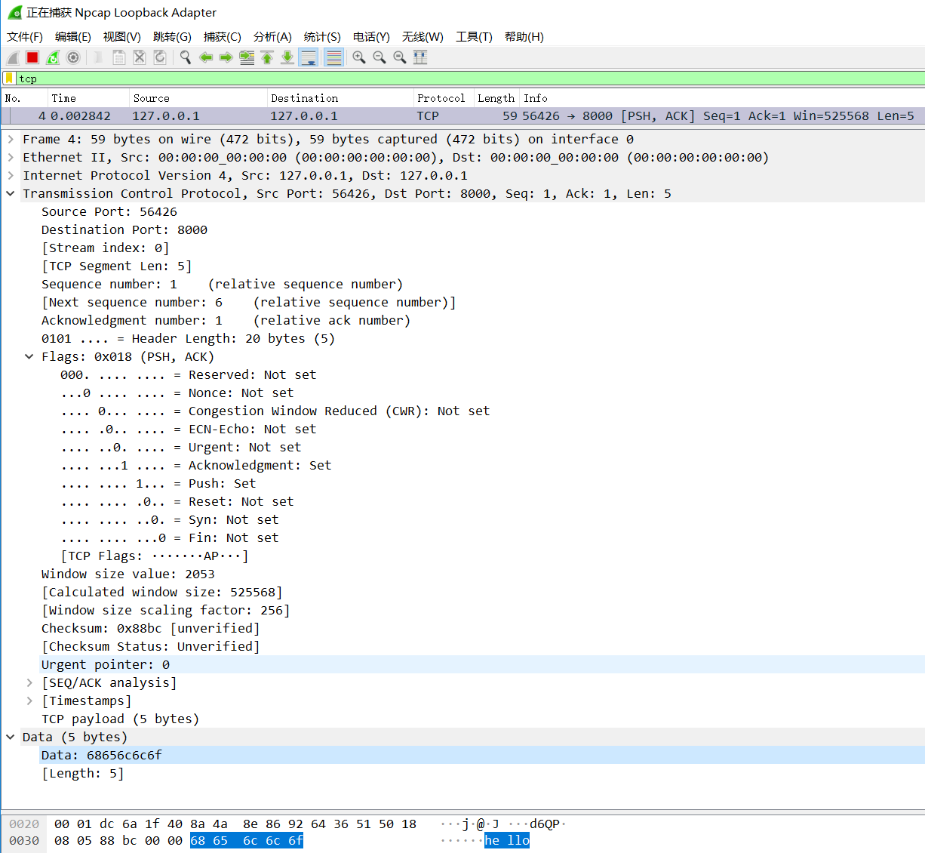
Task: Zoom in on packet text
Action: (359, 57)
